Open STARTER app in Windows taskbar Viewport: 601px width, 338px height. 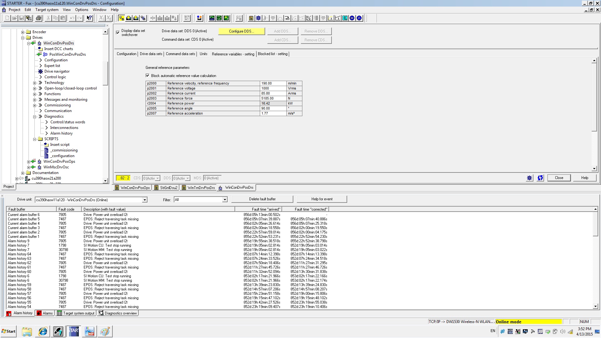(74, 331)
